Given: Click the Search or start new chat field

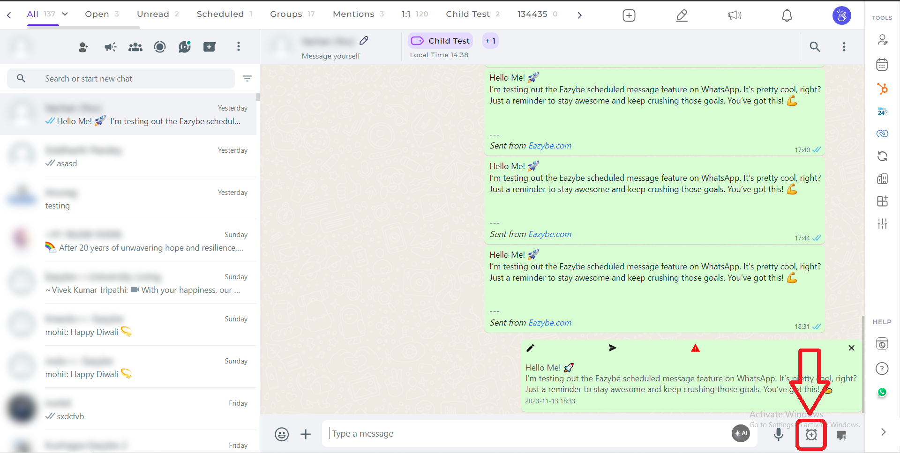Looking at the screenshot, I should tap(121, 78).
